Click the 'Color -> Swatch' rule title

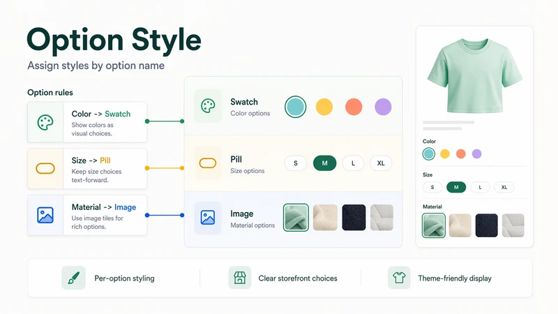[101, 114]
